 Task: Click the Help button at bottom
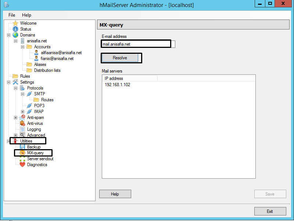[115, 194]
